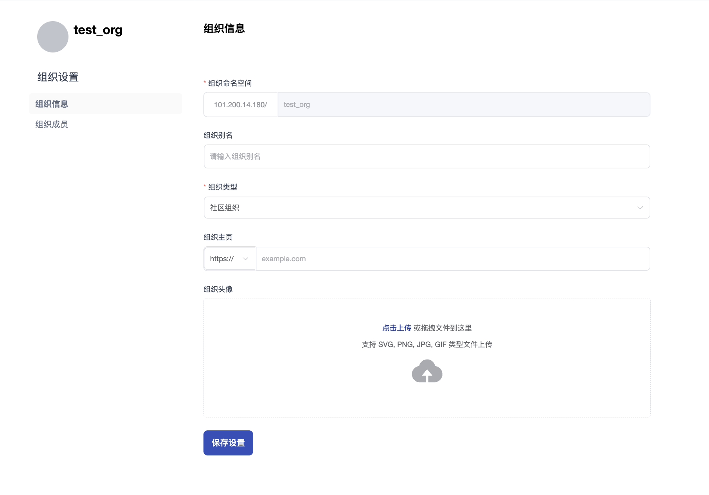Click the chevron next to https://
Screen dimensions: 709x495
tap(245, 259)
